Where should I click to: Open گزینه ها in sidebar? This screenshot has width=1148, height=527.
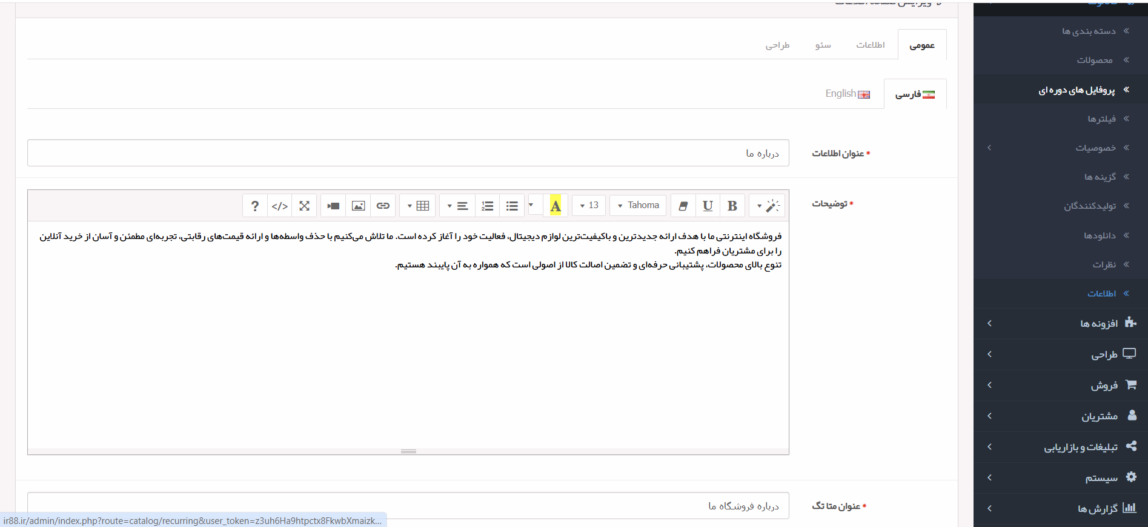point(1061,177)
